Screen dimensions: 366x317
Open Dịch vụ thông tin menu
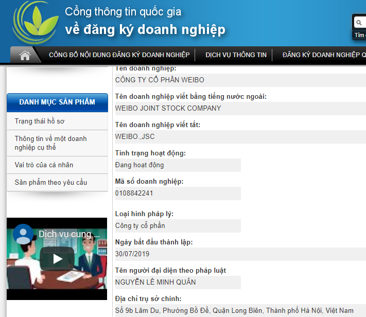236,55
